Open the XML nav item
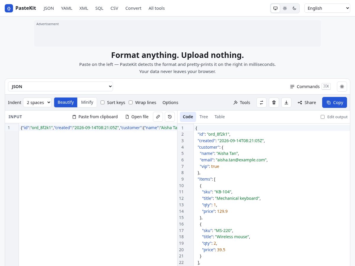355x266 pixels. coord(84,8)
